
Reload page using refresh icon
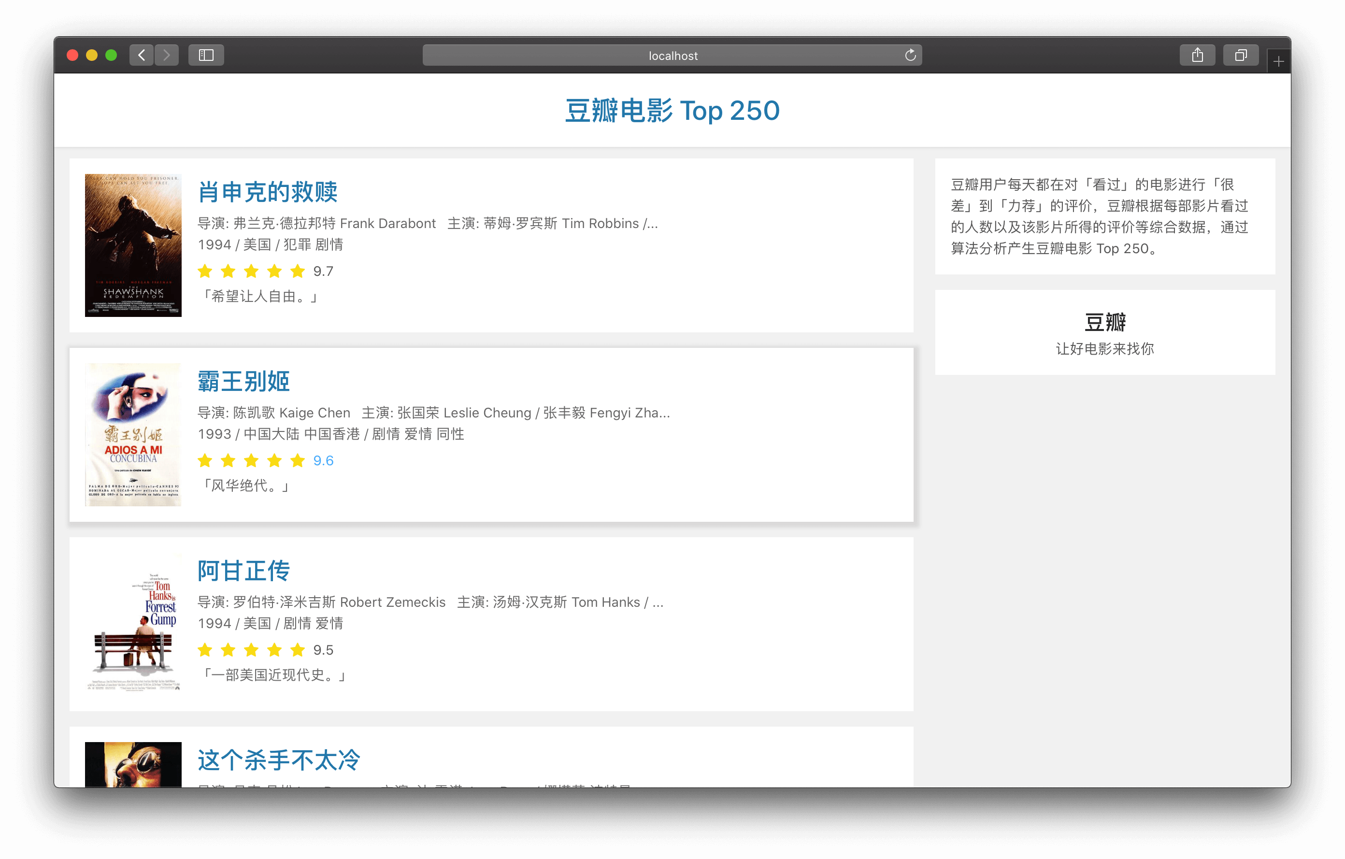[x=910, y=55]
